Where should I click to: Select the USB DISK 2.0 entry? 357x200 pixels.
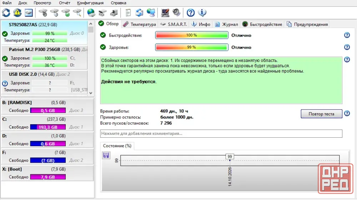44,82
